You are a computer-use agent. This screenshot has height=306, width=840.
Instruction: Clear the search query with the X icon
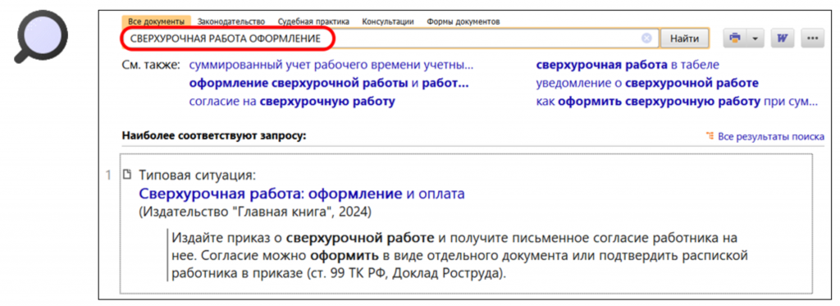coord(646,39)
